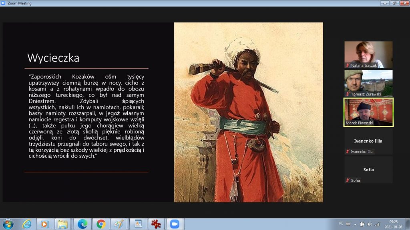Select the Ivanenko Illia participant tile
Image resolution: width=410 pixels, height=230 pixels.
(x=368, y=142)
